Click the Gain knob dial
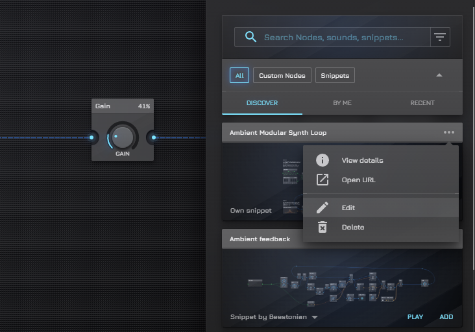The height and width of the screenshot is (332, 475). 122,137
